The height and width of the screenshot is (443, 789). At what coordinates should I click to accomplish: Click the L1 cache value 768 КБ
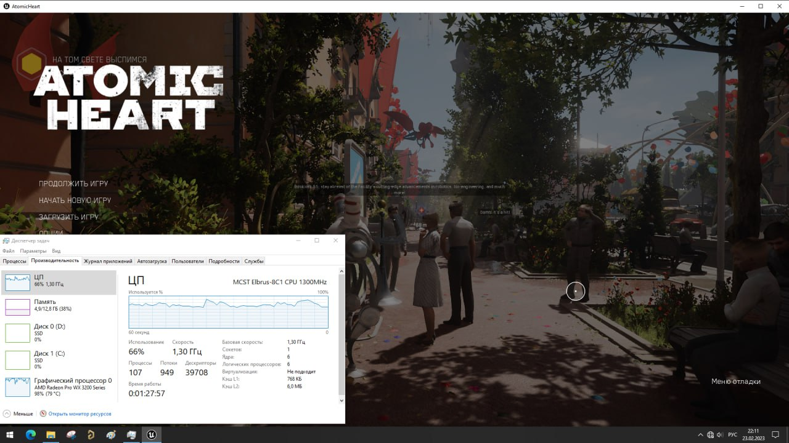click(295, 379)
